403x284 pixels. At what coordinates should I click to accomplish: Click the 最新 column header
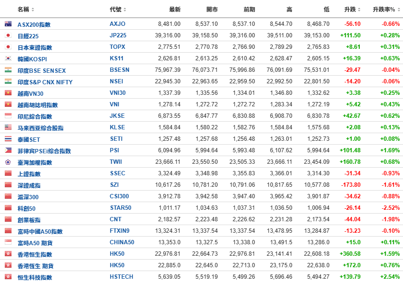click(x=175, y=10)
